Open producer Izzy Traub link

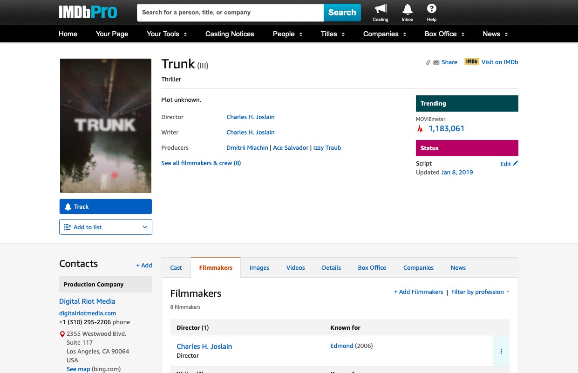pos(327,148)
